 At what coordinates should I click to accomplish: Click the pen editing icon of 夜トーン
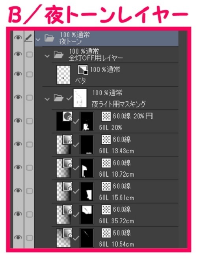(x=29, y=38)
